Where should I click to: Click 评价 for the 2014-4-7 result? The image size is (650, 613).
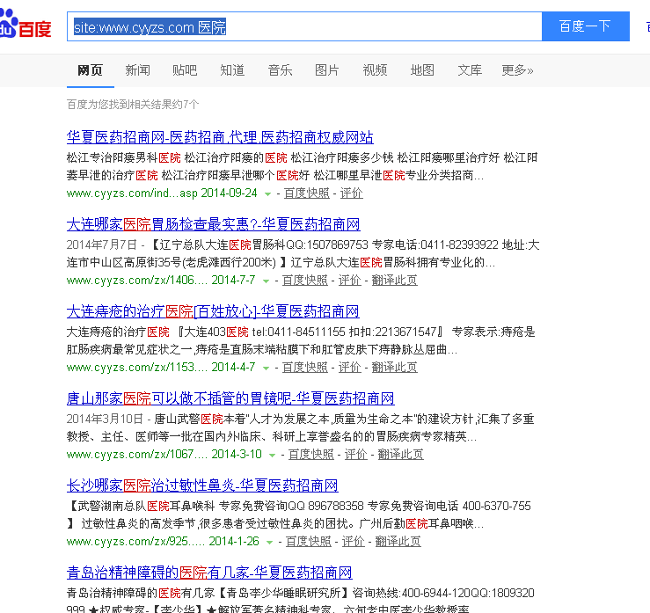click(350, 368)
